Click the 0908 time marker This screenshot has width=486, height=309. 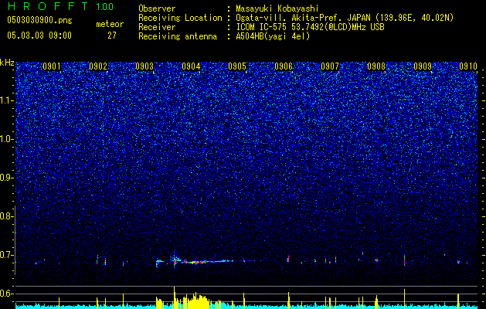(x=376, y=66)
